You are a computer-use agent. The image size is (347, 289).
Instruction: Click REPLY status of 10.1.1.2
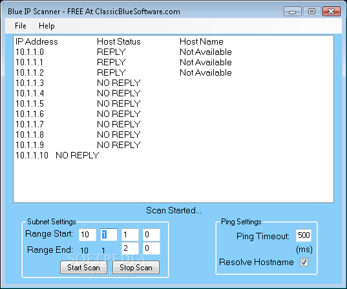[x=111, y=72]
